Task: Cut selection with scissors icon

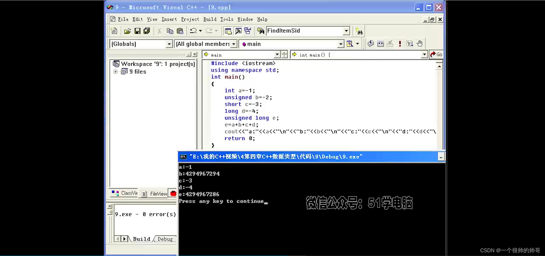Action: (160, 31)
